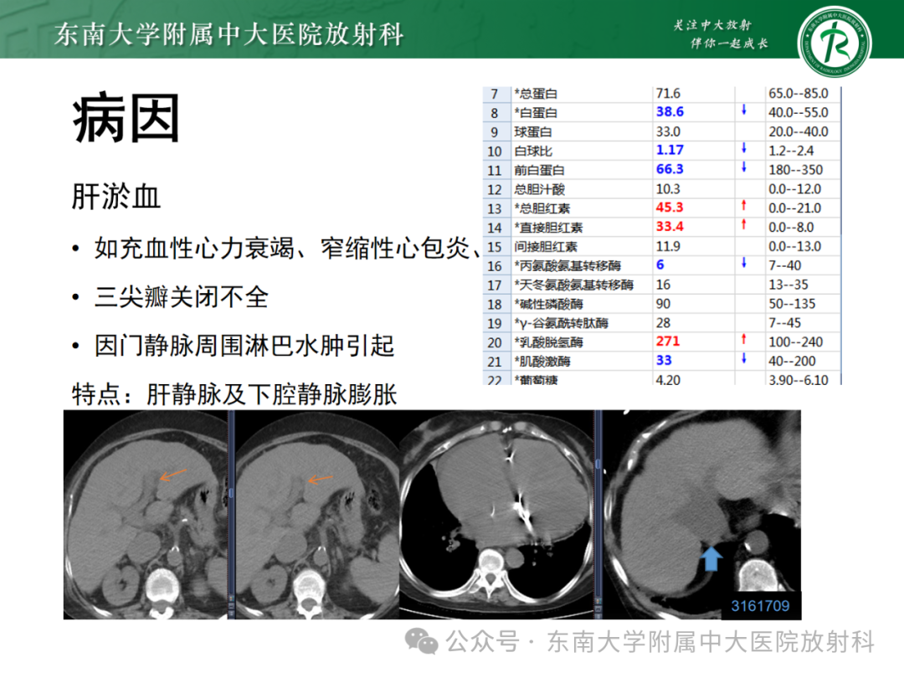The width and height of the screenshot is (904, 678).
Task: Click the red up arrow in 乳酸脱氢酶 row
Action: pyautogui.click(x=744, y=340)
